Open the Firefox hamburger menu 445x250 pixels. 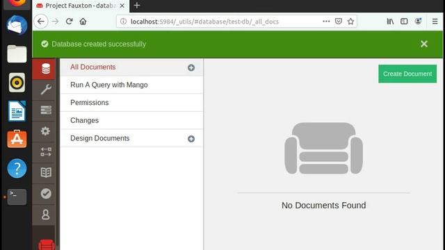coord(435,22)
